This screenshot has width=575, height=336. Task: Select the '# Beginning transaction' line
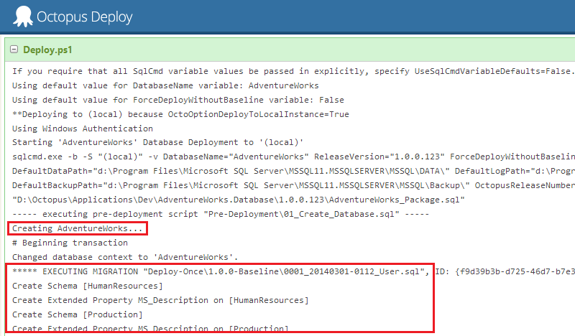(65, 243)
